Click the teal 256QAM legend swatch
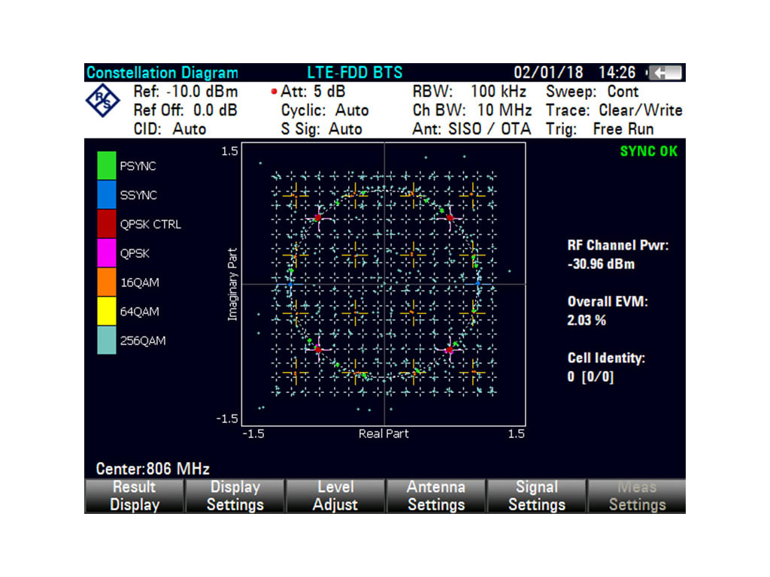 pyautogui.click(x=107, y=340)
